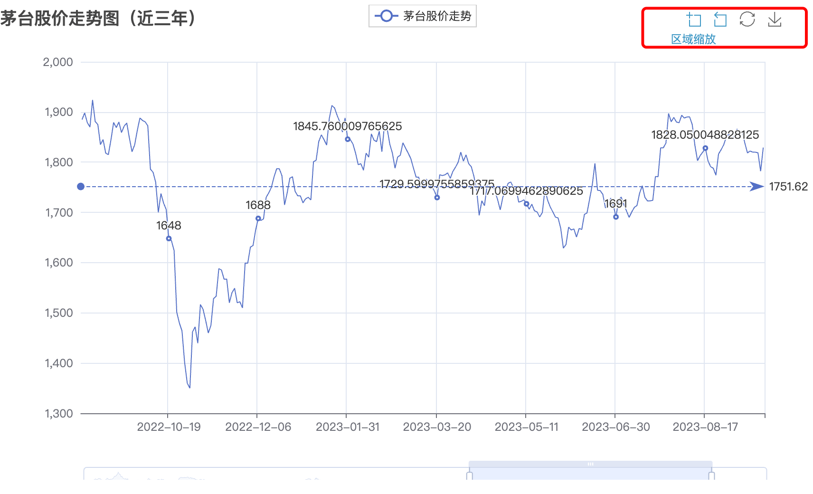Click the right handle of the zoom slider
813x494 pixels.
[x=711, y=475]
